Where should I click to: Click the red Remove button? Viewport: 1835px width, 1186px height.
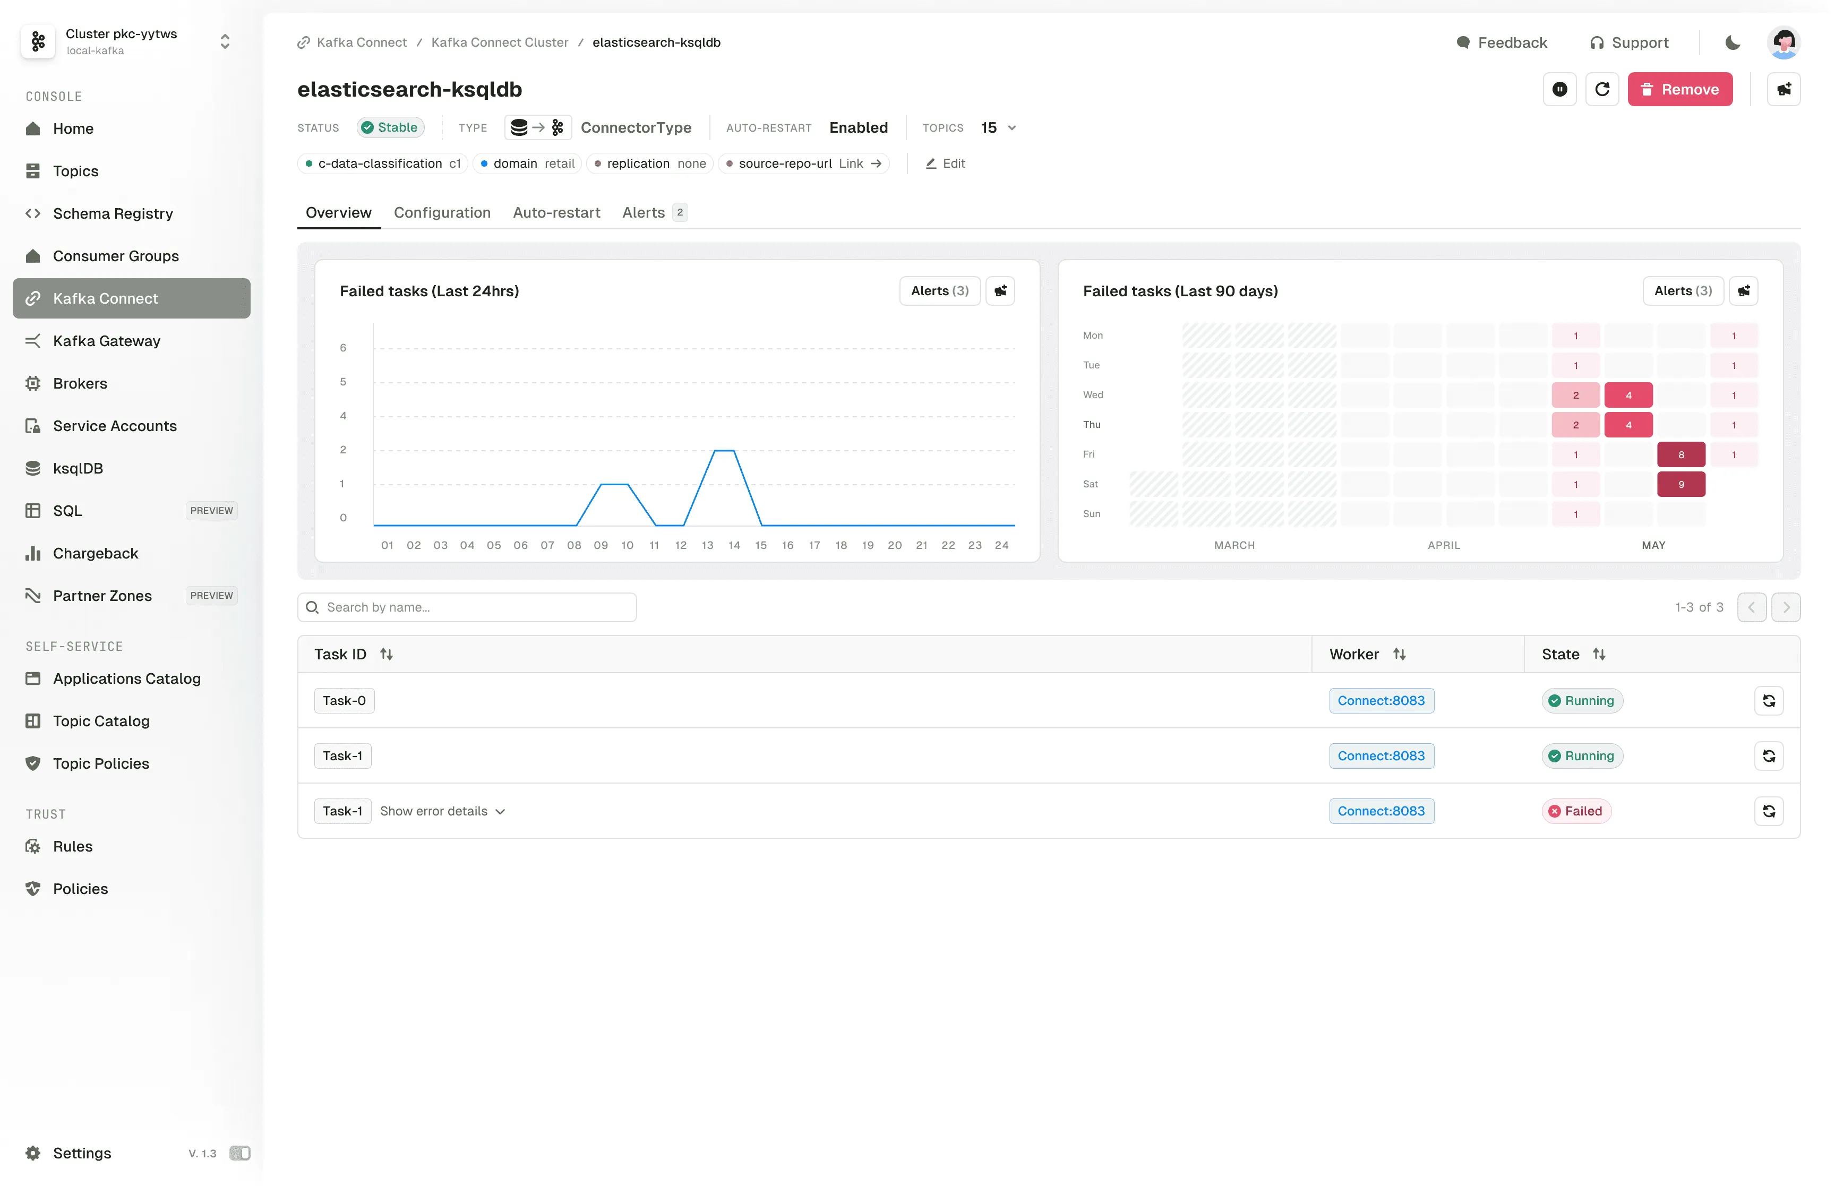point(1679,89)
